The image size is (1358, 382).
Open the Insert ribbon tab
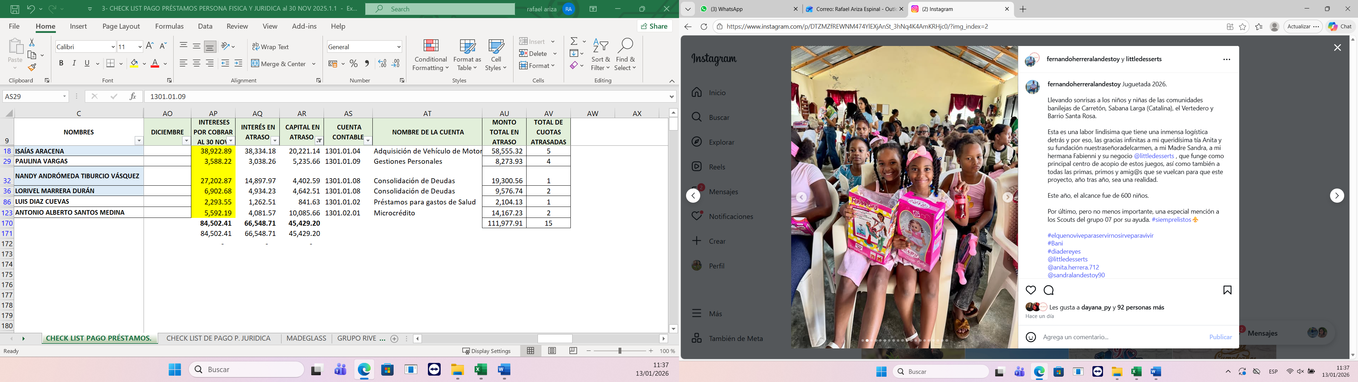click(x=79, y=27)
